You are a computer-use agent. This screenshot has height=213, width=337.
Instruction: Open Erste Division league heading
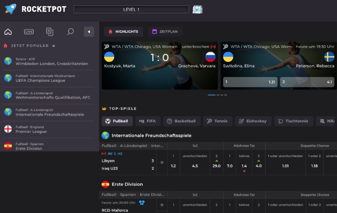[x=127, y=184]
